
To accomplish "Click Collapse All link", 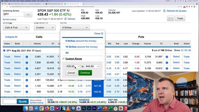I will [x=11, y=37].
